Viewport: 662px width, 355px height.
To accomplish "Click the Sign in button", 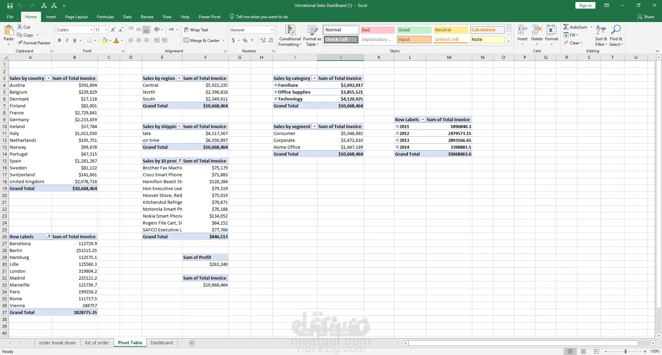I will [x=585, y=6].
